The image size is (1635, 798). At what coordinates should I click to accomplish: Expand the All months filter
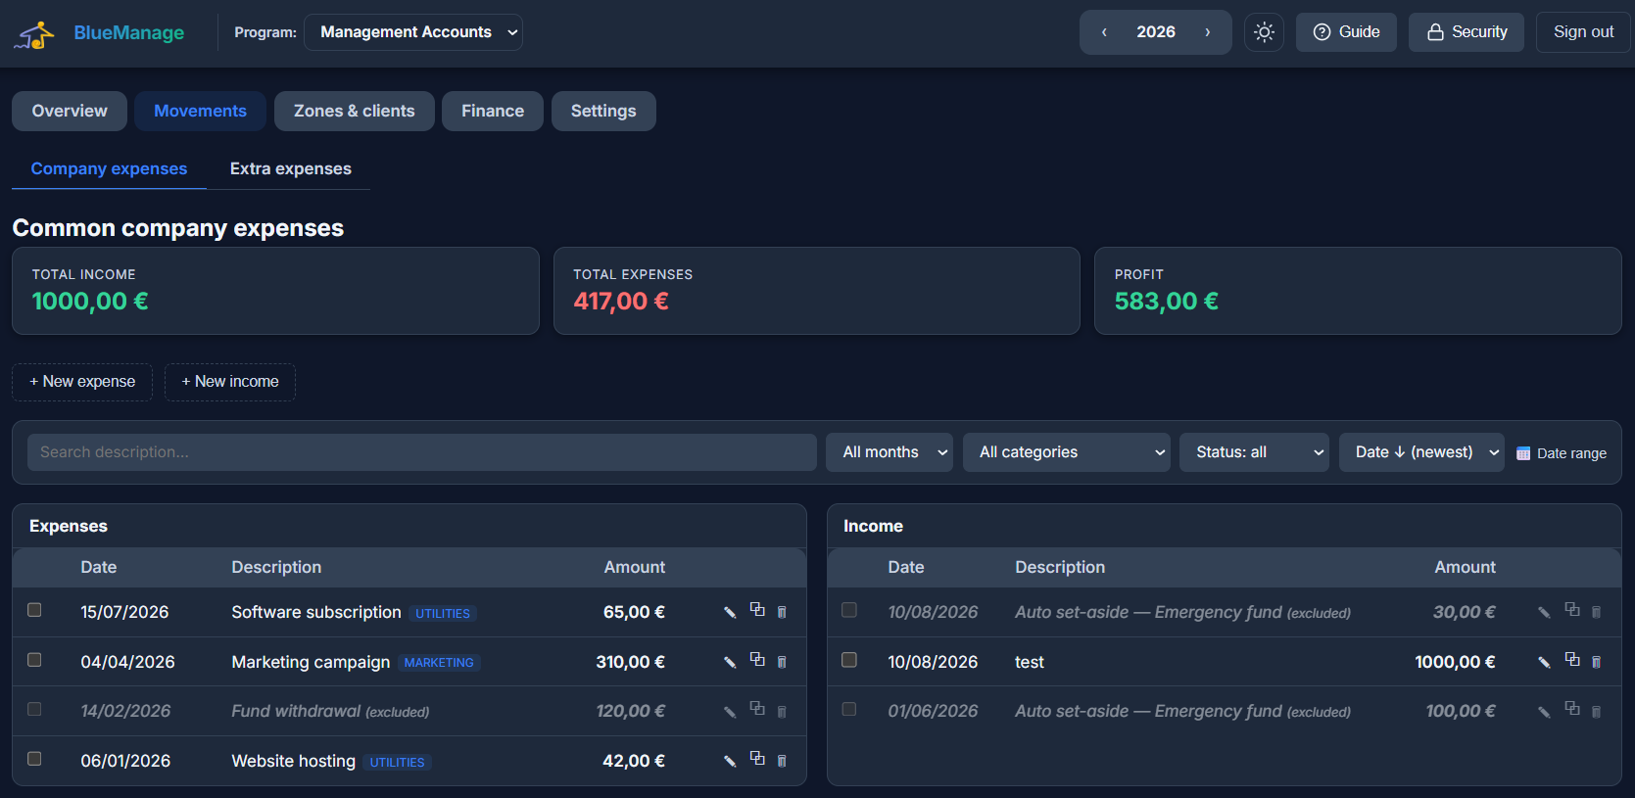click(x=890, y=452)
